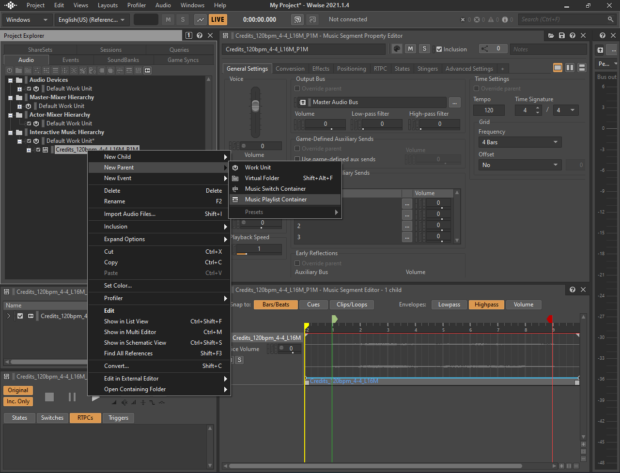The image size is (620, 473).
Task: Enable Override parent under Early Reflections
Action: click(x=297, y=263)
